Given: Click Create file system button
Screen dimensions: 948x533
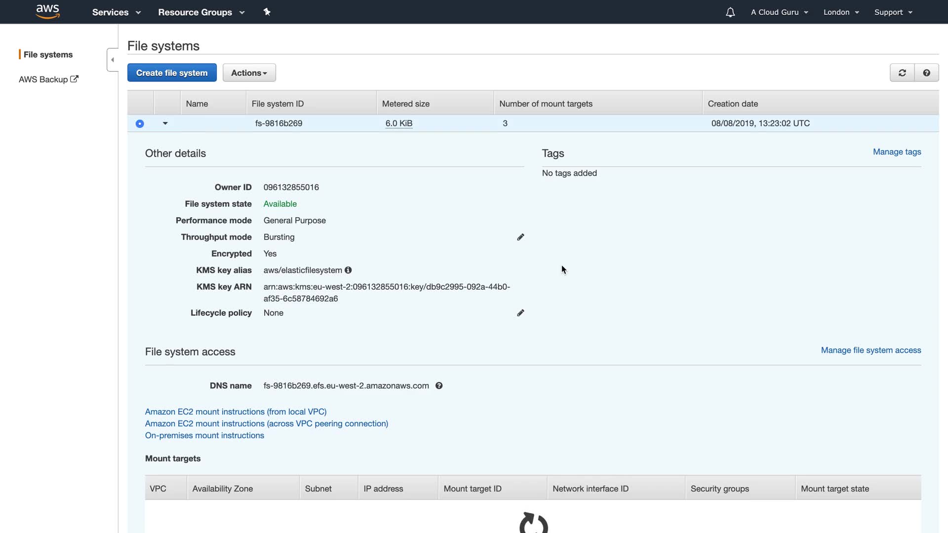Looking at the screenshot, I should (172, 73).
